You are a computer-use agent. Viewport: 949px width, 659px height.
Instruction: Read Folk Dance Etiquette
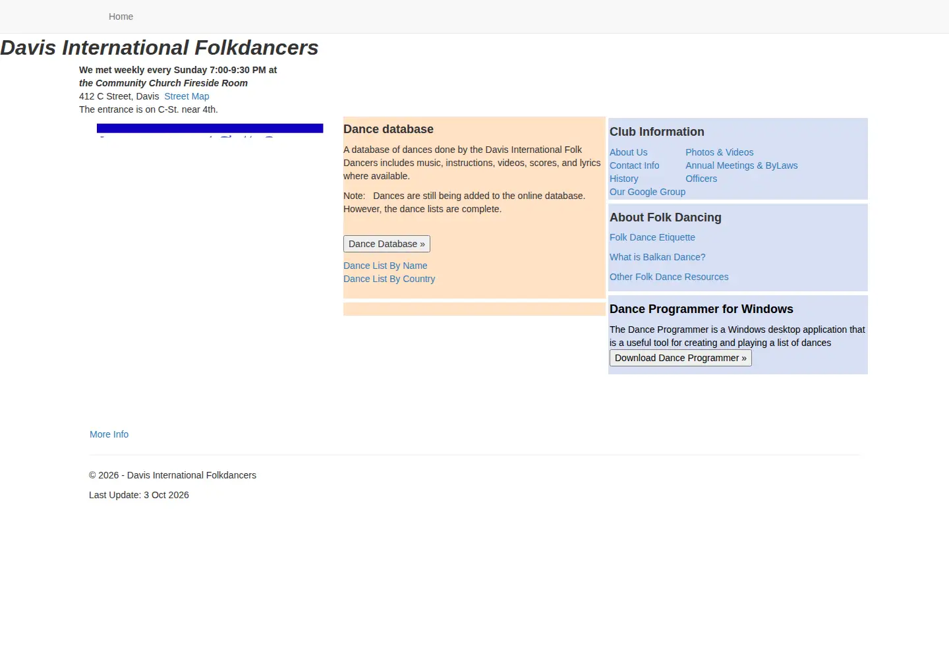pos(652,237)
